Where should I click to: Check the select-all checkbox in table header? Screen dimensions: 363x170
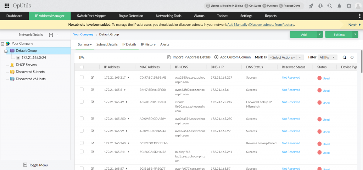[x=82, y=67]
